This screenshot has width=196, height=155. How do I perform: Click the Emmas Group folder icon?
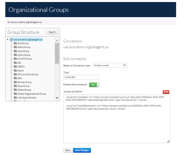coord(15,82)
